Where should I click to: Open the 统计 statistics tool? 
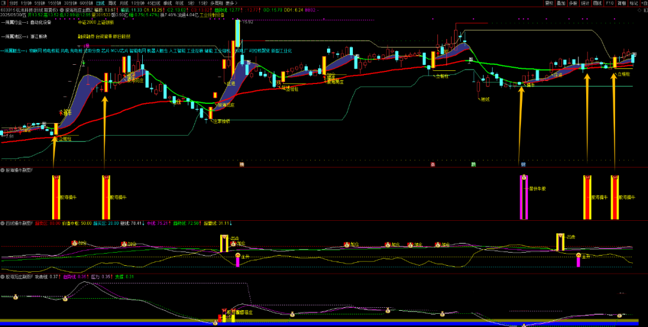pyautogui.click(x=585, y=3)
